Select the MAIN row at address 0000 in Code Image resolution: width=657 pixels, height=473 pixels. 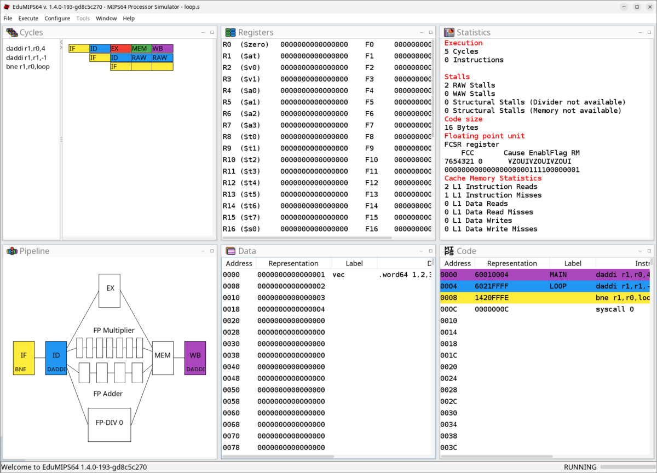[545, 275]
